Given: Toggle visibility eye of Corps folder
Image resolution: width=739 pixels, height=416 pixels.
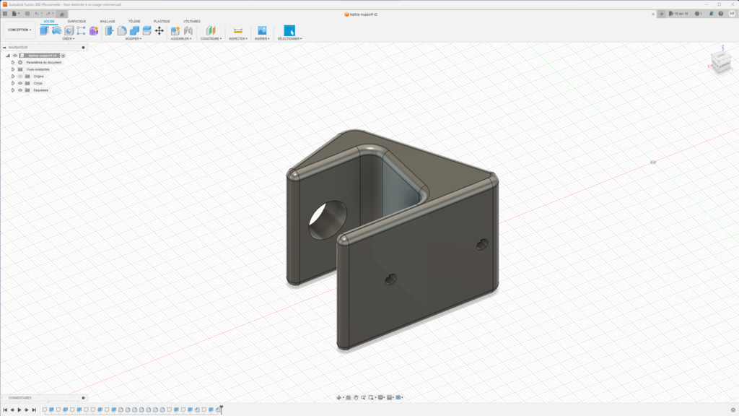Looking at the screenshot, I should [20, 84].
